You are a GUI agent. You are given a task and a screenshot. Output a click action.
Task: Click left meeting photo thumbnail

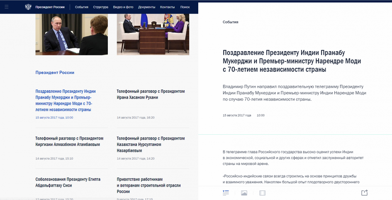pyautogui.click(x=71, y=35)
